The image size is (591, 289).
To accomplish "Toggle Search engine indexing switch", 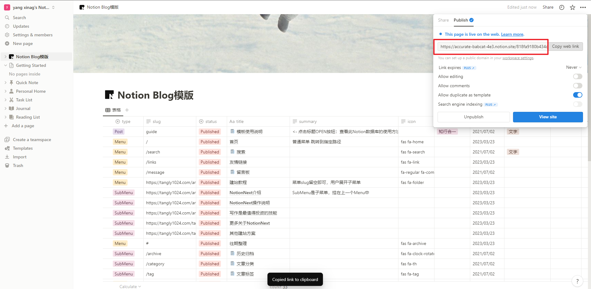I will [x=577, y=104].
